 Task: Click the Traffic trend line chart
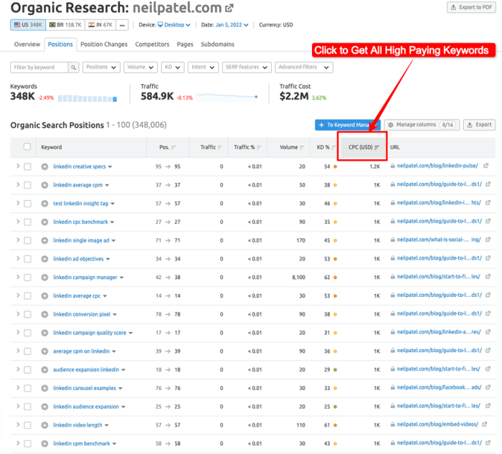pos(227,96)
